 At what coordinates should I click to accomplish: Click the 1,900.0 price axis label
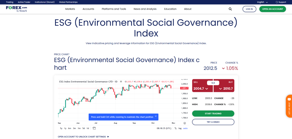click(x=184, y=99)
